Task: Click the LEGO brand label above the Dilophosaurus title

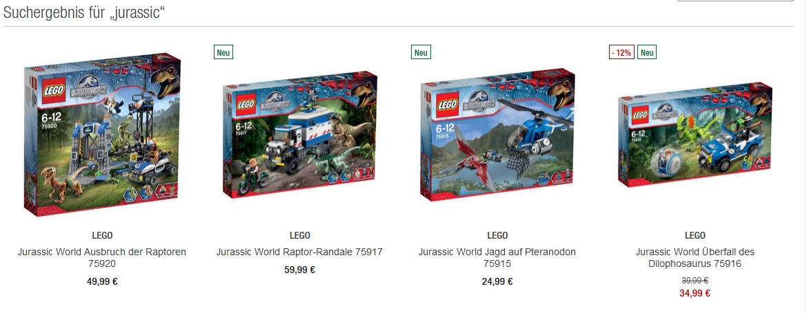Action: [x=695, y=235]
